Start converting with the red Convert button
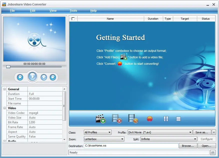The width and height of the screenshot is (219, 158). 150,119
